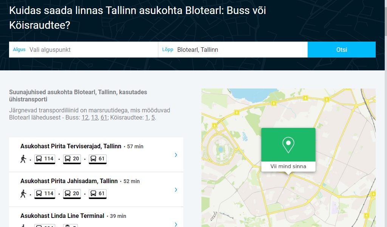Expand Pirita Terviserajad route with chevron
Screen dimensions: 387x227
pos(176,155)
